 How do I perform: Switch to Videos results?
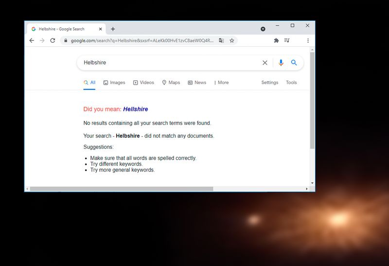(143, 83)
